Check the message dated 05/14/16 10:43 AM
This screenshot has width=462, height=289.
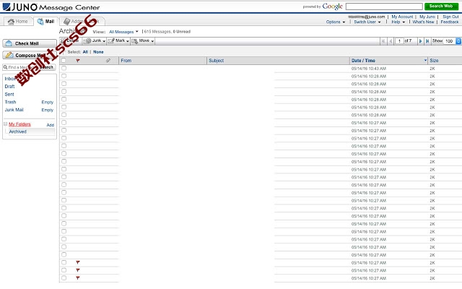tap(64, 68)
